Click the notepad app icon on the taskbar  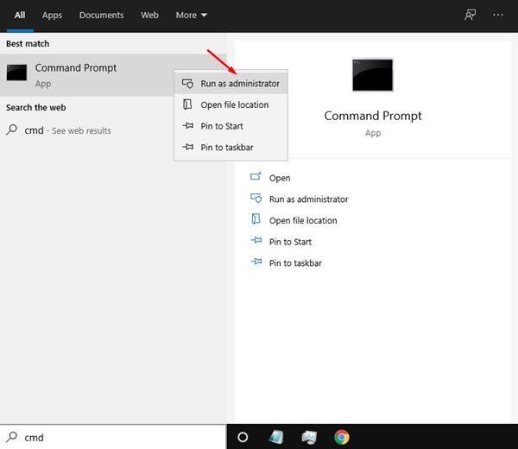click(x=276, y=437)
